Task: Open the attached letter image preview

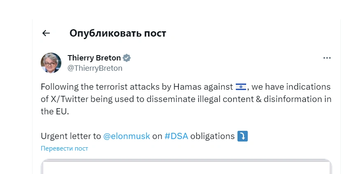Action: click(186, 167)
